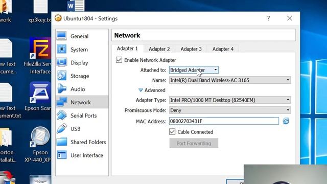
Task: Toggle the Cable Connected checkbox
Action: click(x=172, y=132)
